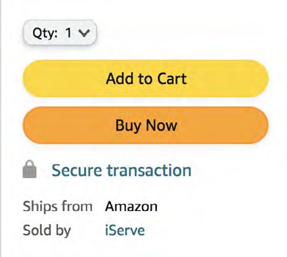This screenshot has width=287, height=257.
Task: Open the Qty quantity dropdown
Action: pyautogui.click(x=60, y=33)
